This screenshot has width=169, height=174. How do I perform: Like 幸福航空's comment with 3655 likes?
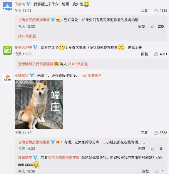[x=156, y=133]
